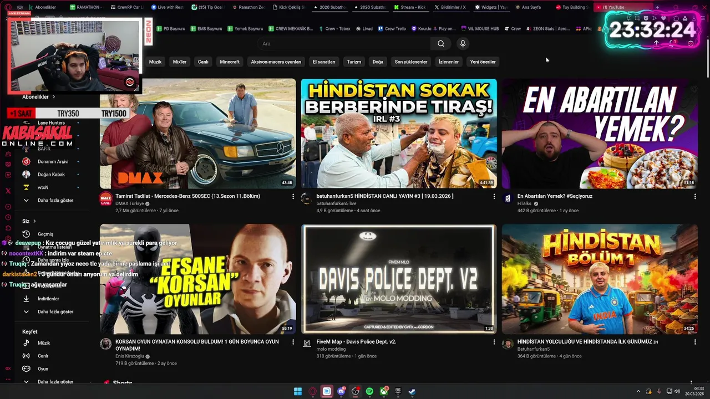Viewport: 710px width, 399px height.
Task: Click YouTube search input field
Action: 344,44
